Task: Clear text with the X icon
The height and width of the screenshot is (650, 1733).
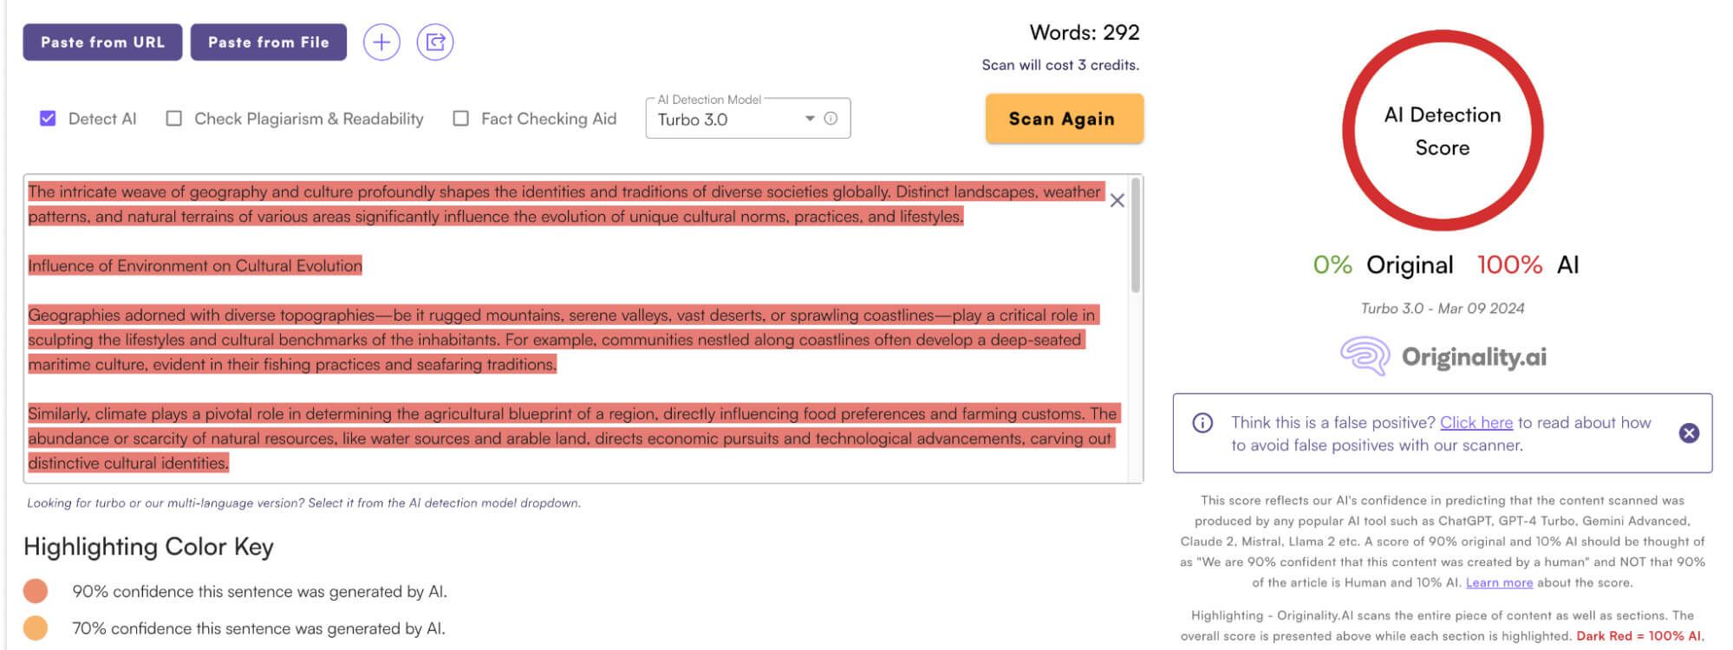Action: click(1117, 201)
